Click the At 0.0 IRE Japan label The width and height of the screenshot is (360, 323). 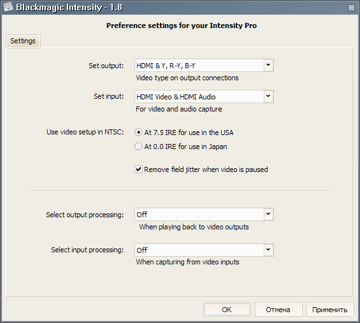[185, 147]
